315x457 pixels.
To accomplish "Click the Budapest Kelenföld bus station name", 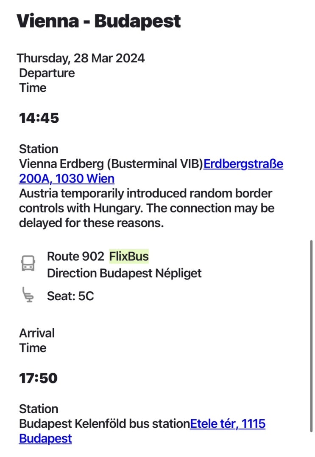I will (x=104, y=424).
